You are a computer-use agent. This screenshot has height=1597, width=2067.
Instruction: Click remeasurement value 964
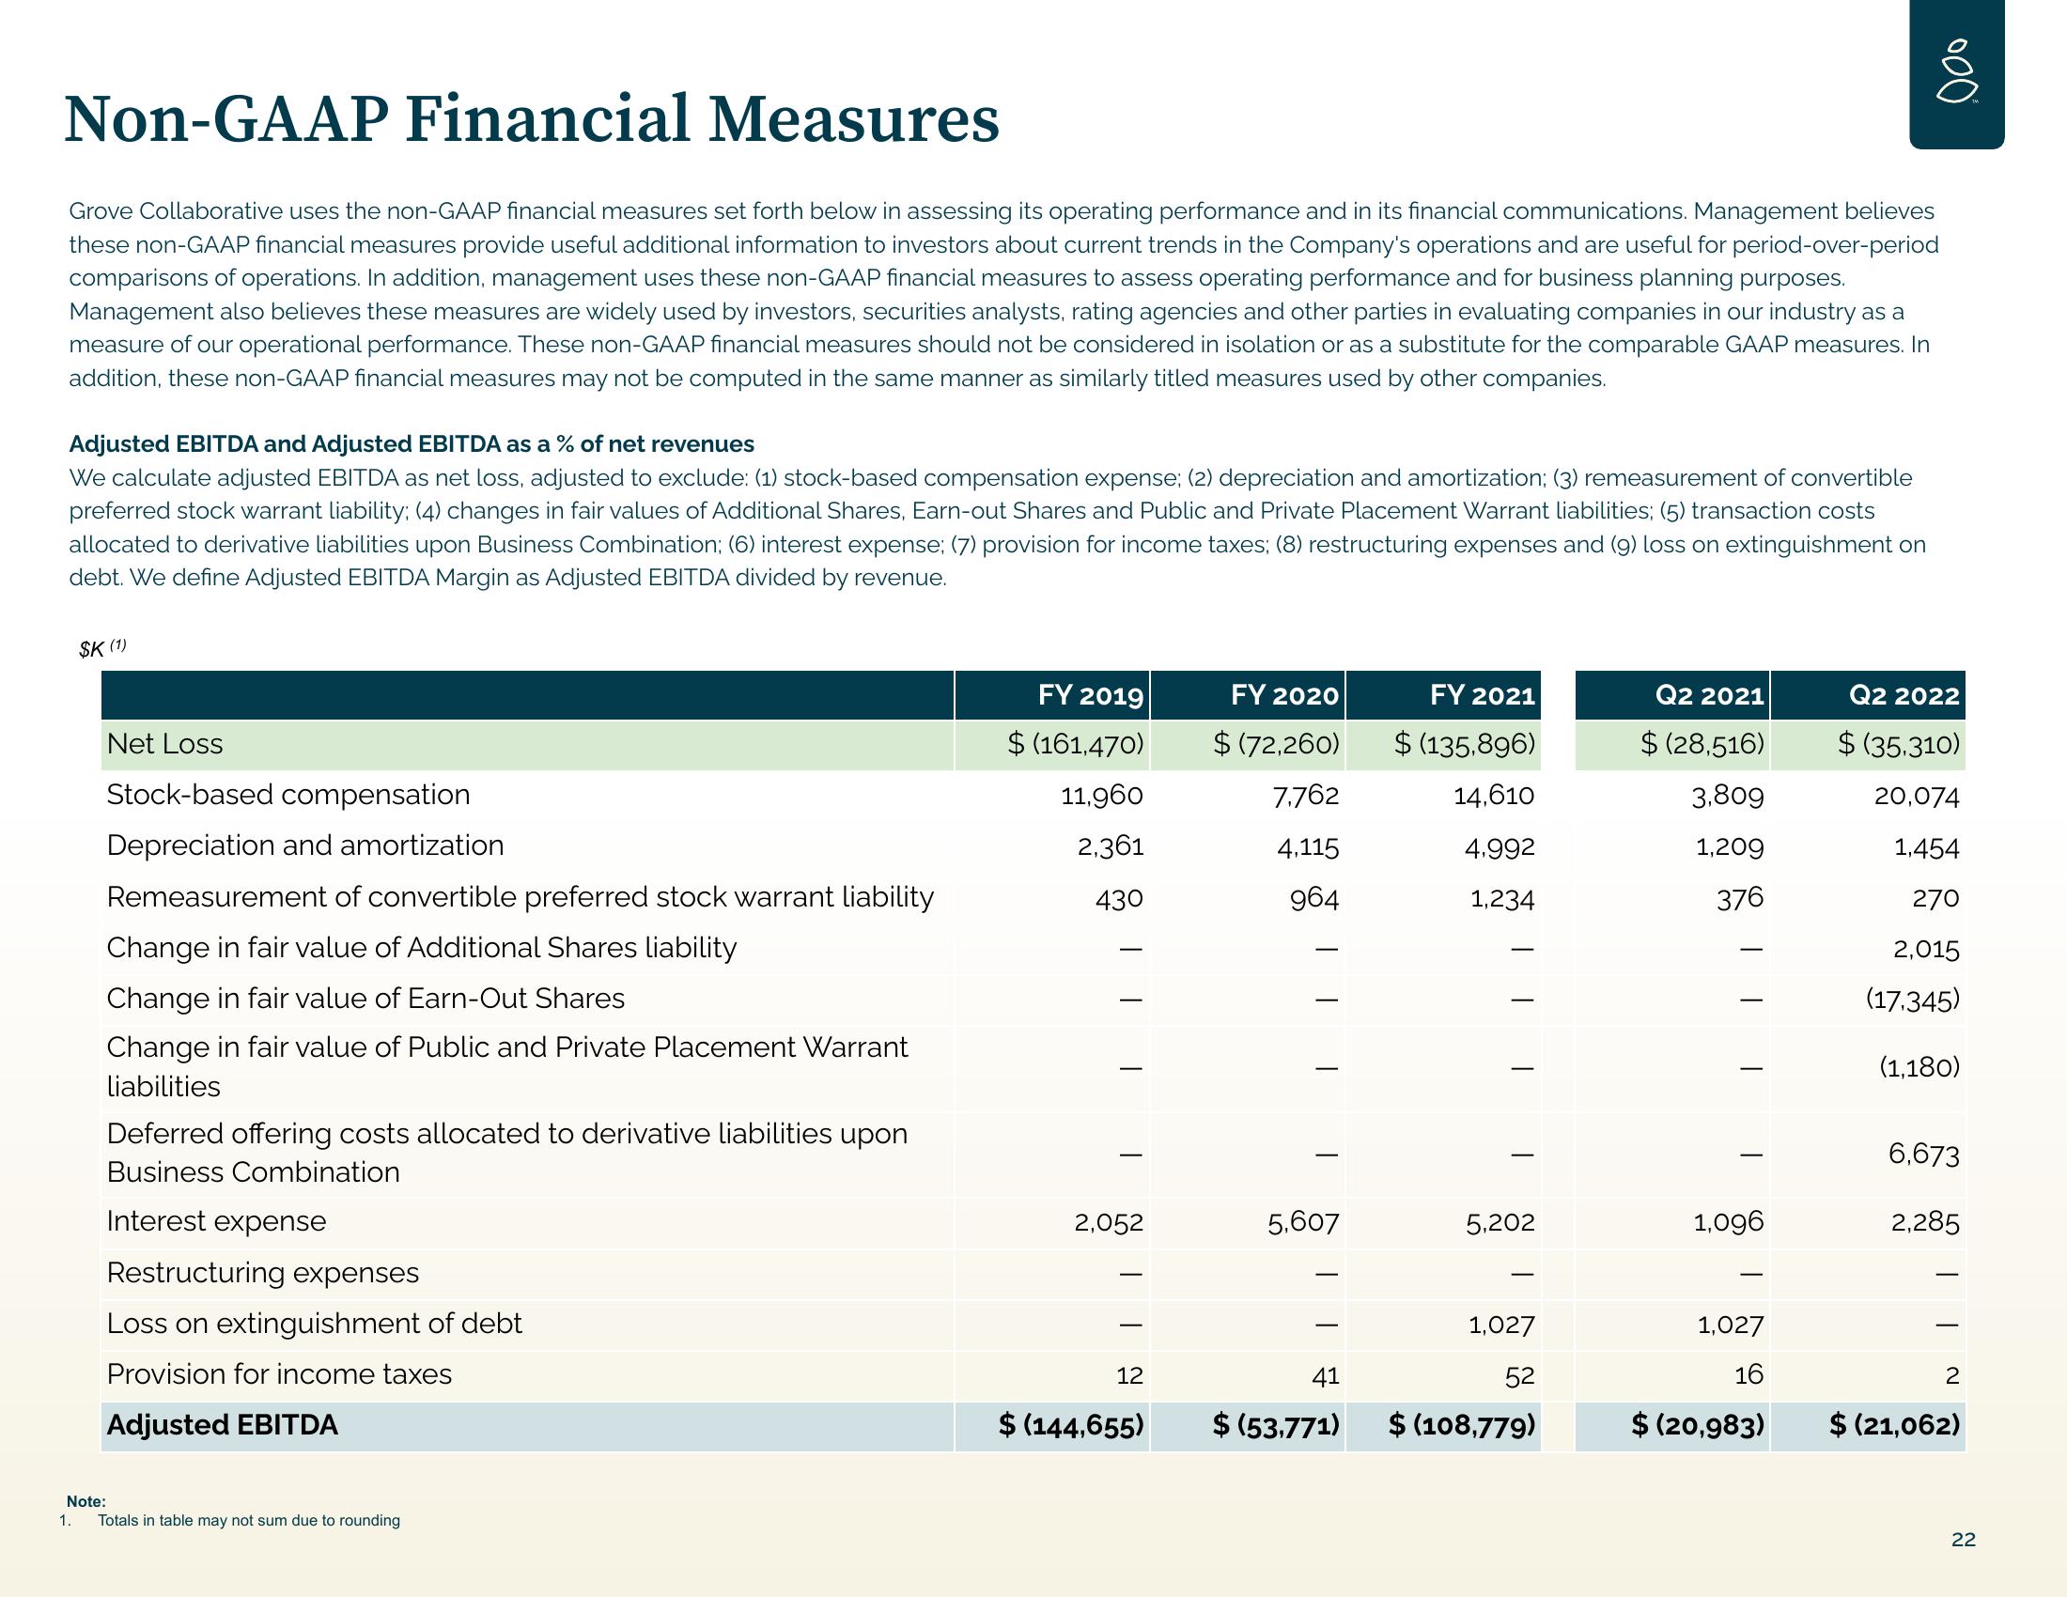(x=1314, y=898)
